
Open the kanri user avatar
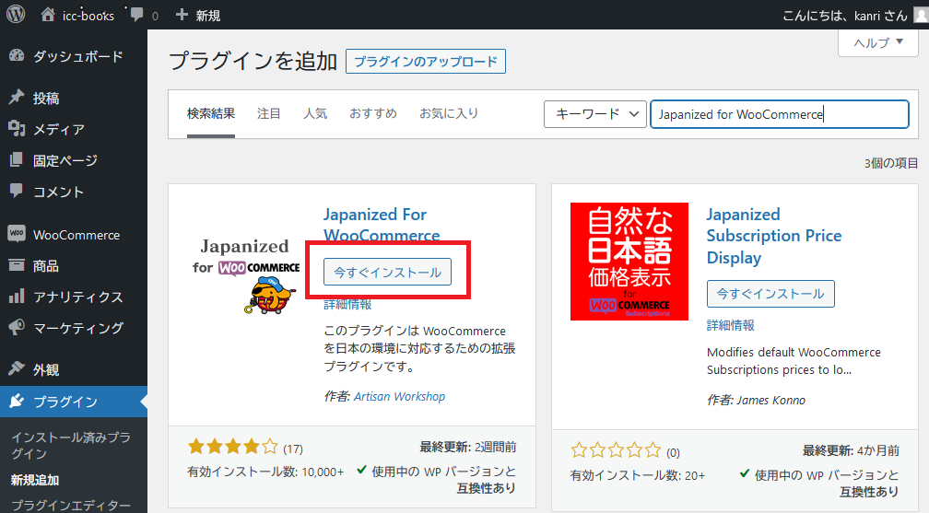click(922, 15)
